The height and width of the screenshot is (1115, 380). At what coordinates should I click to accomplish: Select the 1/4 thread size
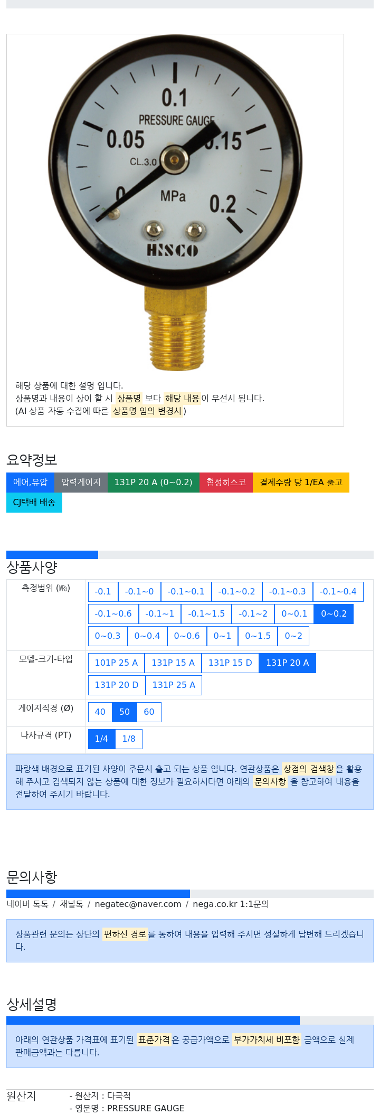click(x=101, y=739)
